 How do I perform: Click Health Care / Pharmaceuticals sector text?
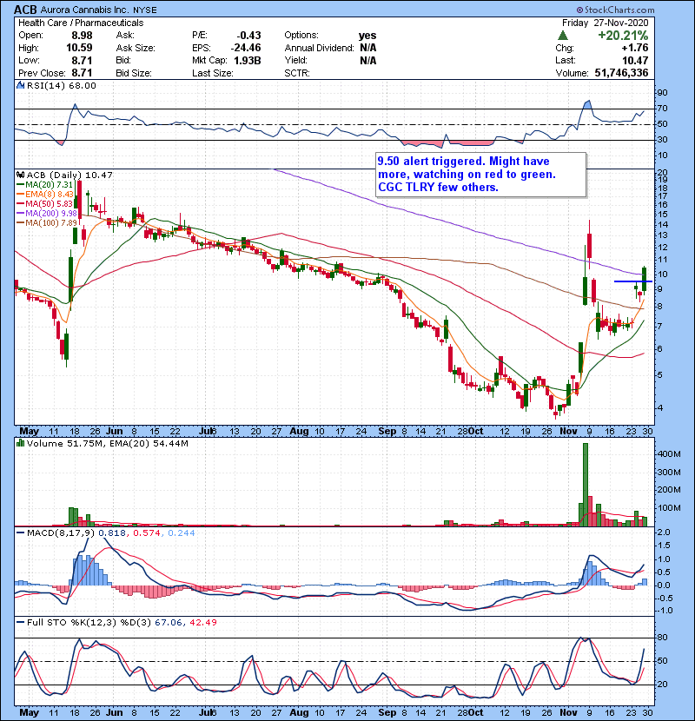(81, 23)
